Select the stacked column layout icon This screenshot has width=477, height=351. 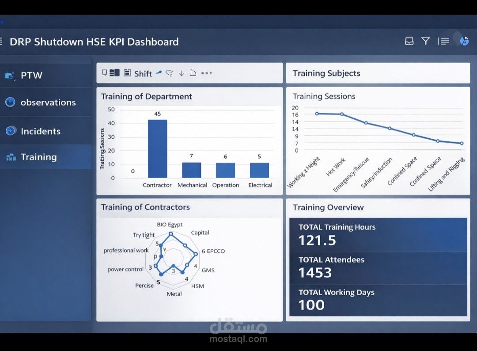114,73
